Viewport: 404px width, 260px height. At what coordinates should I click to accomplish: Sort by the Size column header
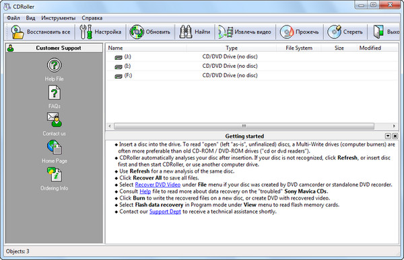pos(339,48)
